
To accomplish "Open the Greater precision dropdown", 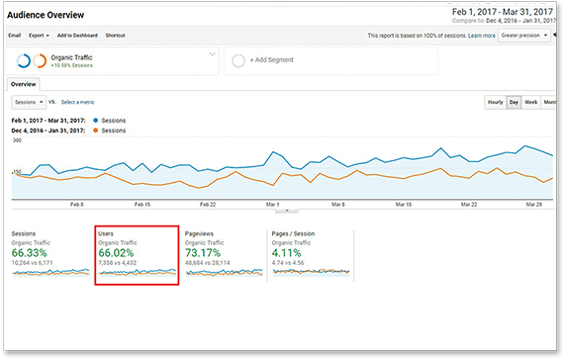I will (524, 36).
